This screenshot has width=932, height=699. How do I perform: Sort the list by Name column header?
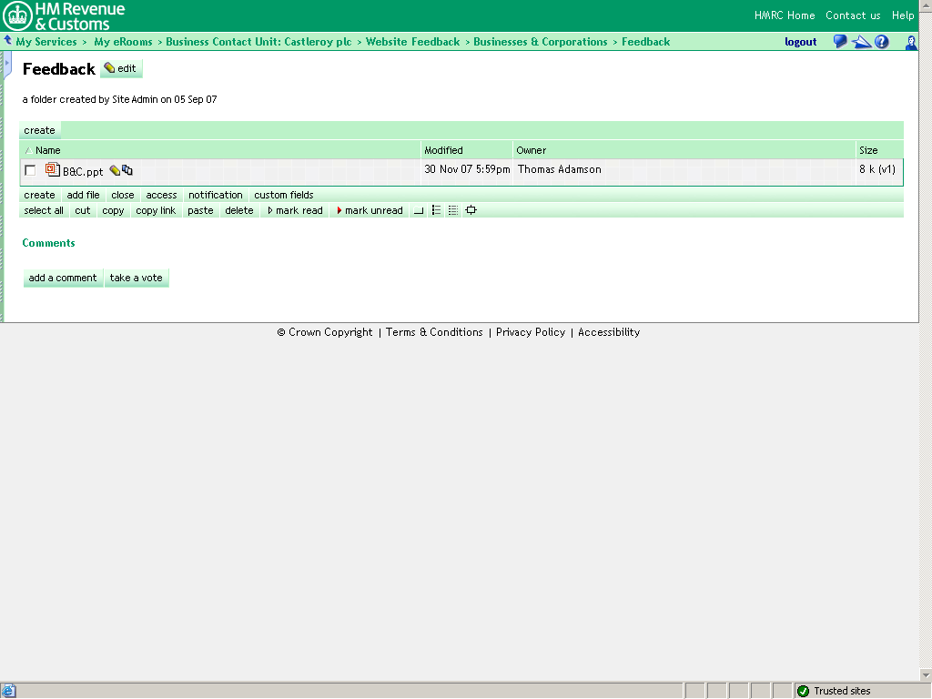pos(47,150)
